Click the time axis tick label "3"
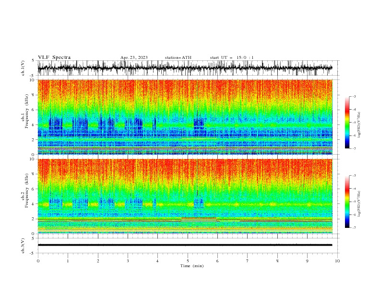Image resolution: width=380 pixels, height=293 pixels. (128, 261)
